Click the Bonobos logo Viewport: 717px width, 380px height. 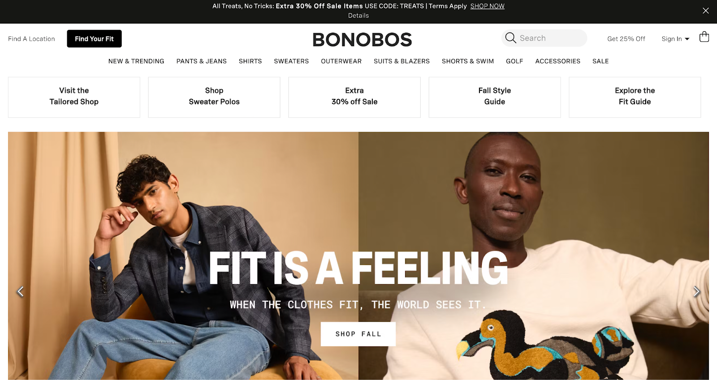362,39
